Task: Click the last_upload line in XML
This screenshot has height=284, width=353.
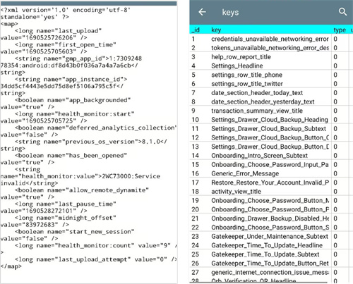Action: [x=51, y=34]
